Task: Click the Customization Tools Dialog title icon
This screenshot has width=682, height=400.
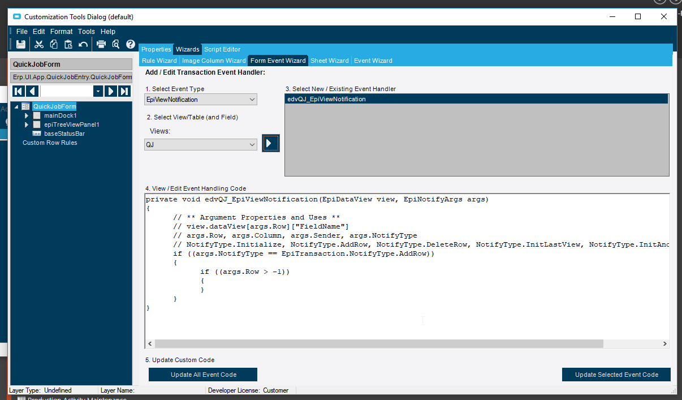Action: point(17,17)
